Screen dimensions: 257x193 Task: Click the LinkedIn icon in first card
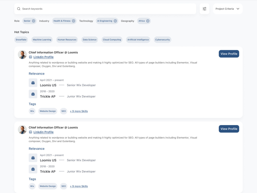coord(31,57)
